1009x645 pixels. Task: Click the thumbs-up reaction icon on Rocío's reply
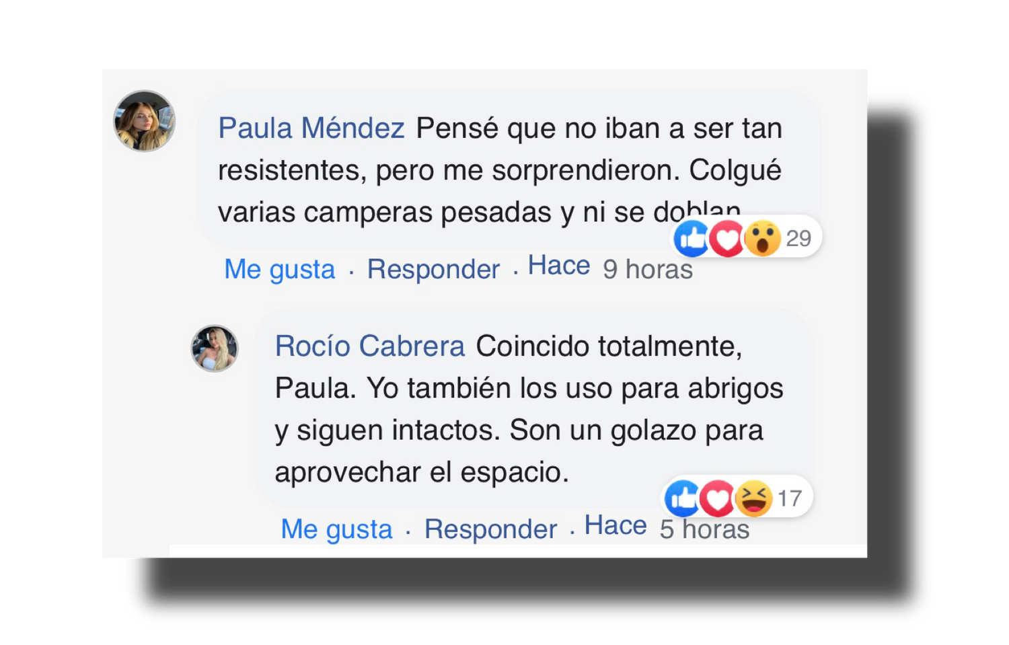(683, 498)
